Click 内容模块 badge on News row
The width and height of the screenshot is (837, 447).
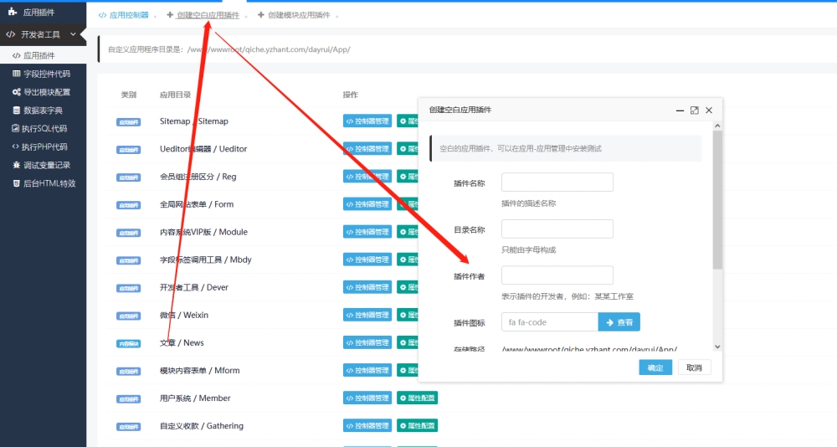tap(129, 344)
